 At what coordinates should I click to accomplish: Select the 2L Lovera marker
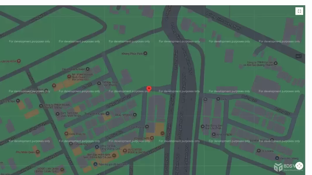point(258,150)
